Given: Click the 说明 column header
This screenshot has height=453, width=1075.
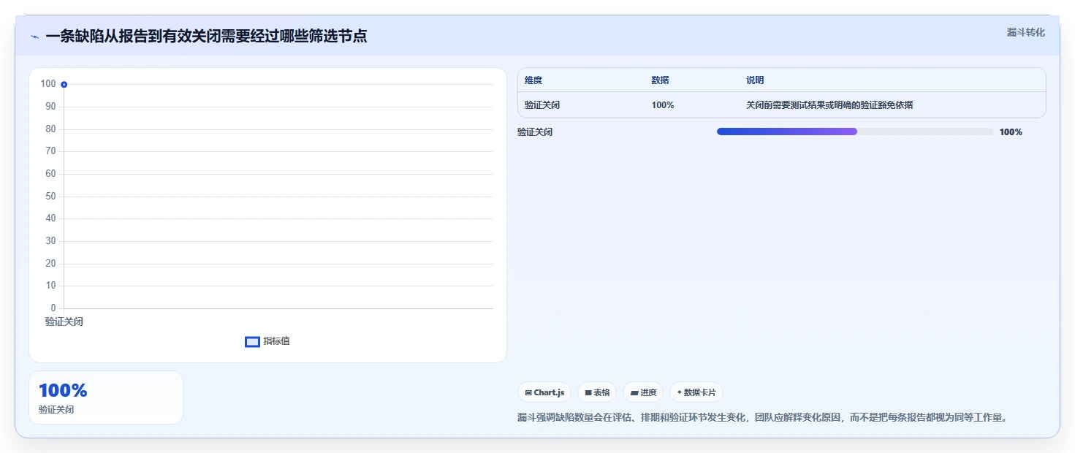Looking at the screenshot, I should pos(755,80).
